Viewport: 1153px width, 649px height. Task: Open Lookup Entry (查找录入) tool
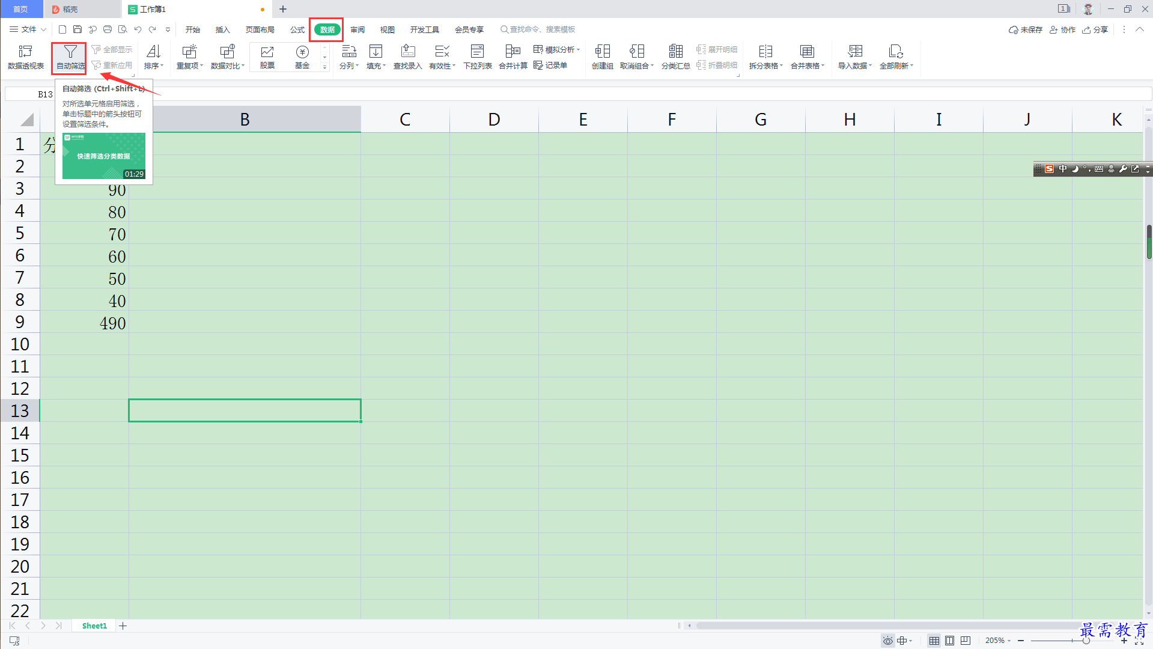click(x=408, y=57)
